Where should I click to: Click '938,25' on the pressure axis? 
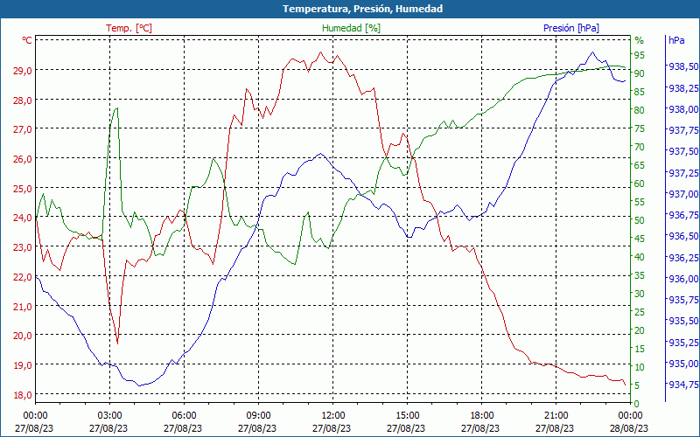click(683, 88)
